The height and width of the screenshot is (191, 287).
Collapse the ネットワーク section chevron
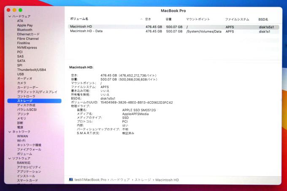(10, 132)
